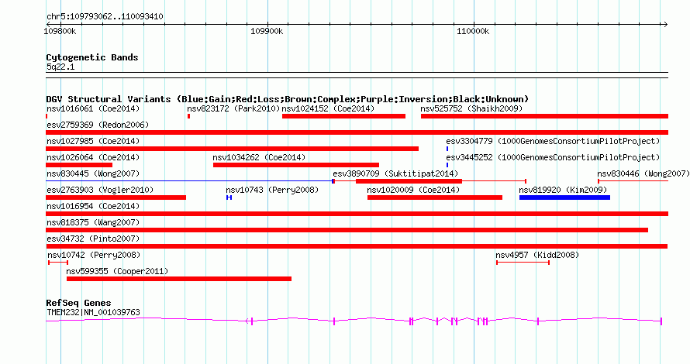Click the nsv10742 short red bracket line
The height and width of the screenshot is (364, 690).
pyautogui.click(x=58, y=263)
